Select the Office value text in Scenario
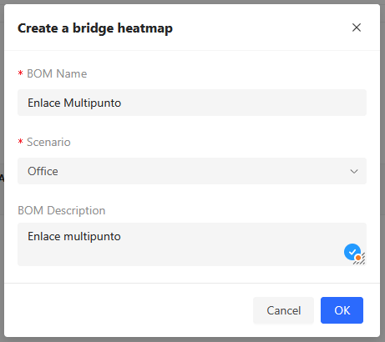The image size is (385, 342). pos(43,171)
